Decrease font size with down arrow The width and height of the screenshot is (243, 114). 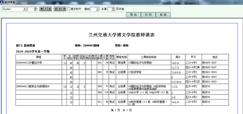35,10
